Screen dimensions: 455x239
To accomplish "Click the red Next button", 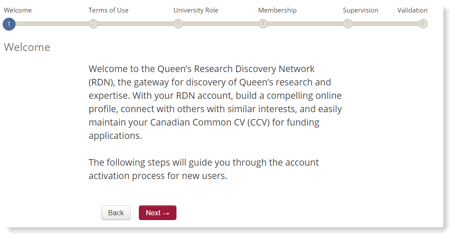I will 157,213.
